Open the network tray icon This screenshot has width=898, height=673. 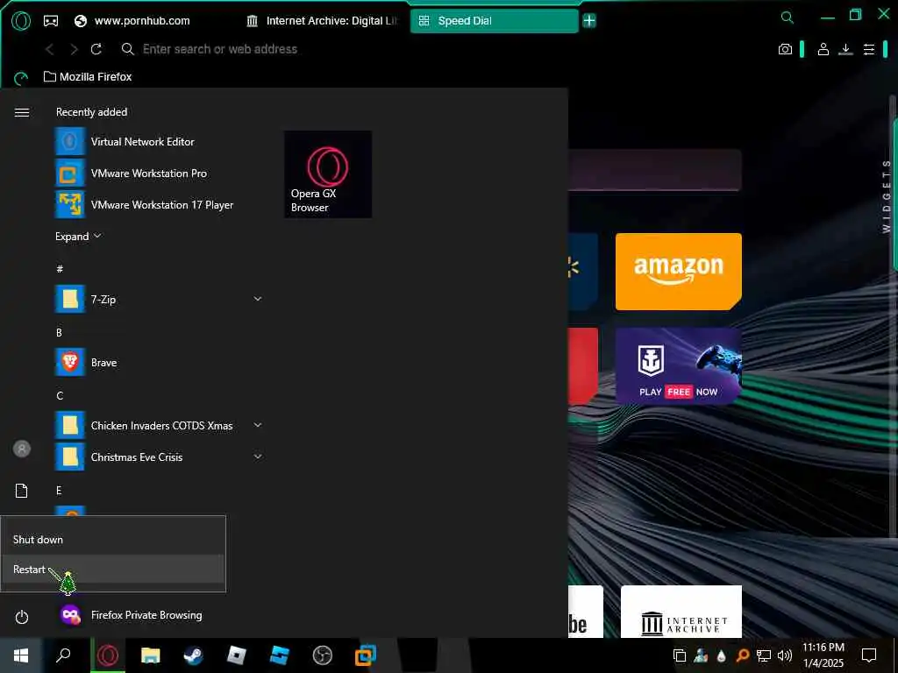[x=764, y=655]
